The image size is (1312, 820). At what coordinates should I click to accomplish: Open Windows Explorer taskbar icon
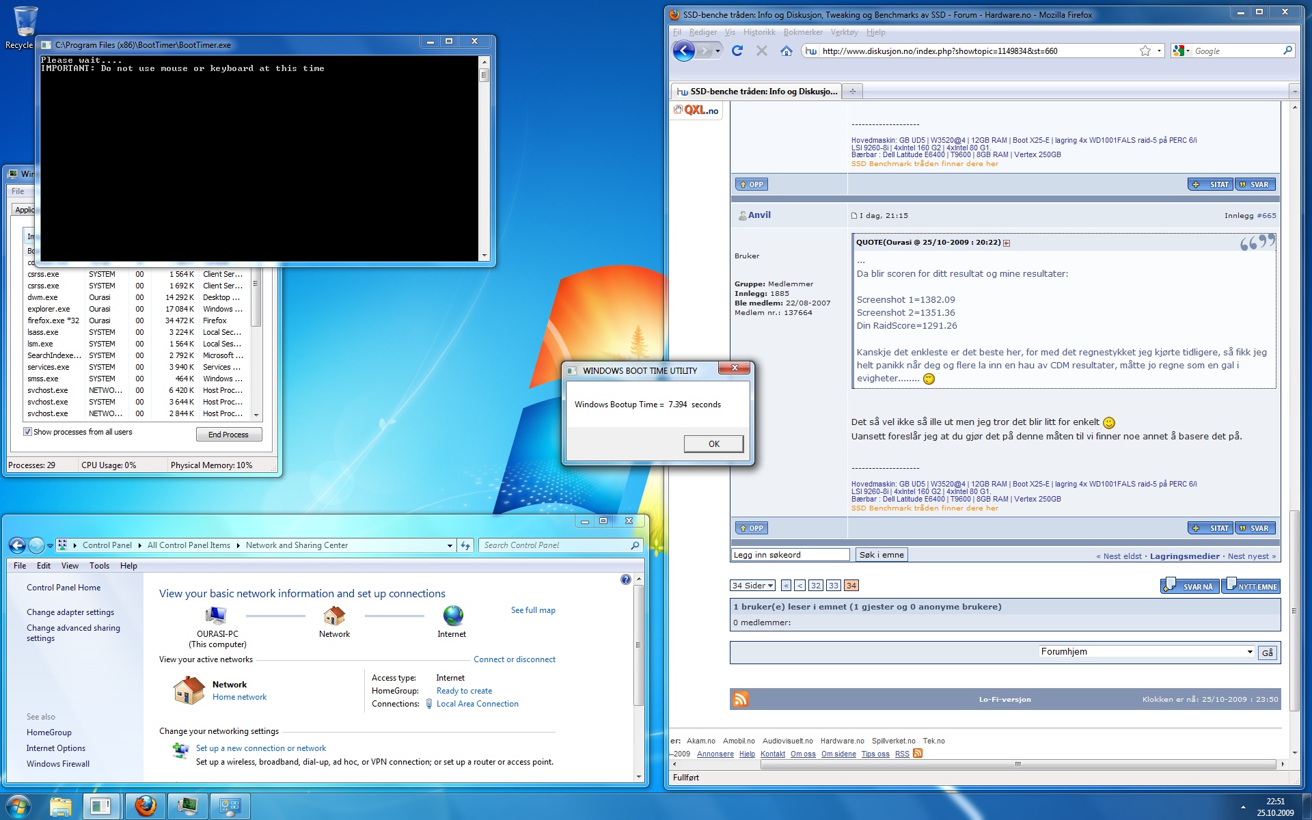pyautogui.click(x=61, y=806)
